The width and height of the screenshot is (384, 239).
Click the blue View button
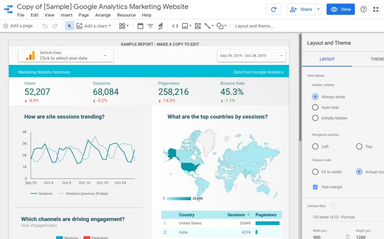coord(340,9)
